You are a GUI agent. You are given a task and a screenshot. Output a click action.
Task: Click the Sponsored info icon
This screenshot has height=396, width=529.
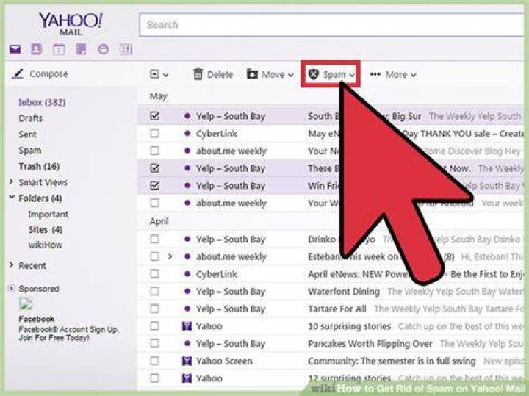click(12, 289)
